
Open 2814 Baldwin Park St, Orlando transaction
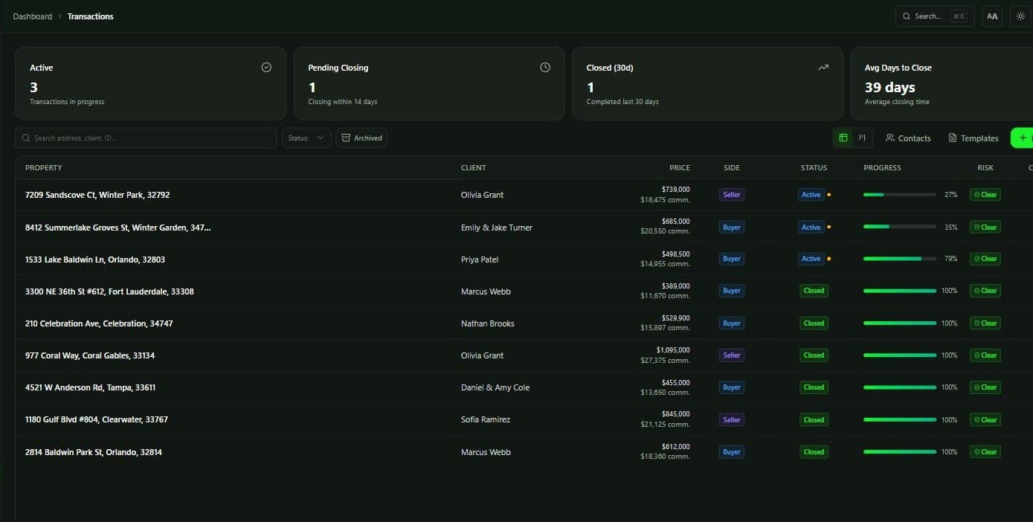(x=94, y=452)
